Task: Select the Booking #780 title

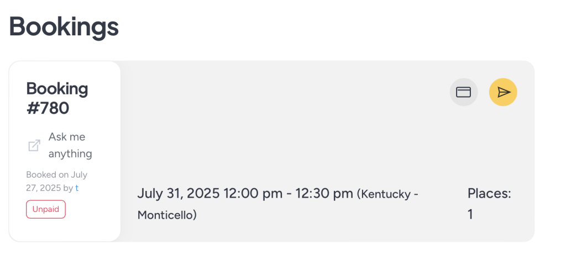Action: [57, 98]
